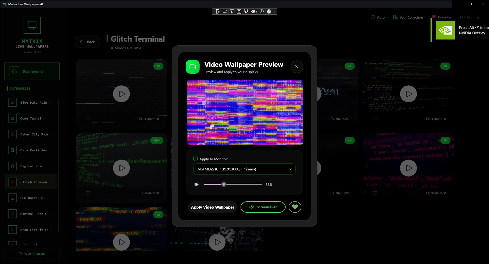Click the 'v3.0 • ONLINE' status indicator

click(32, 254)
